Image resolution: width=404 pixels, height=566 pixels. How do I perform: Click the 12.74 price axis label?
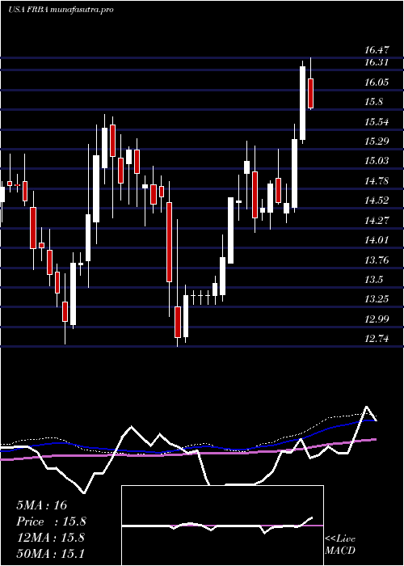[x=377, y=339]
